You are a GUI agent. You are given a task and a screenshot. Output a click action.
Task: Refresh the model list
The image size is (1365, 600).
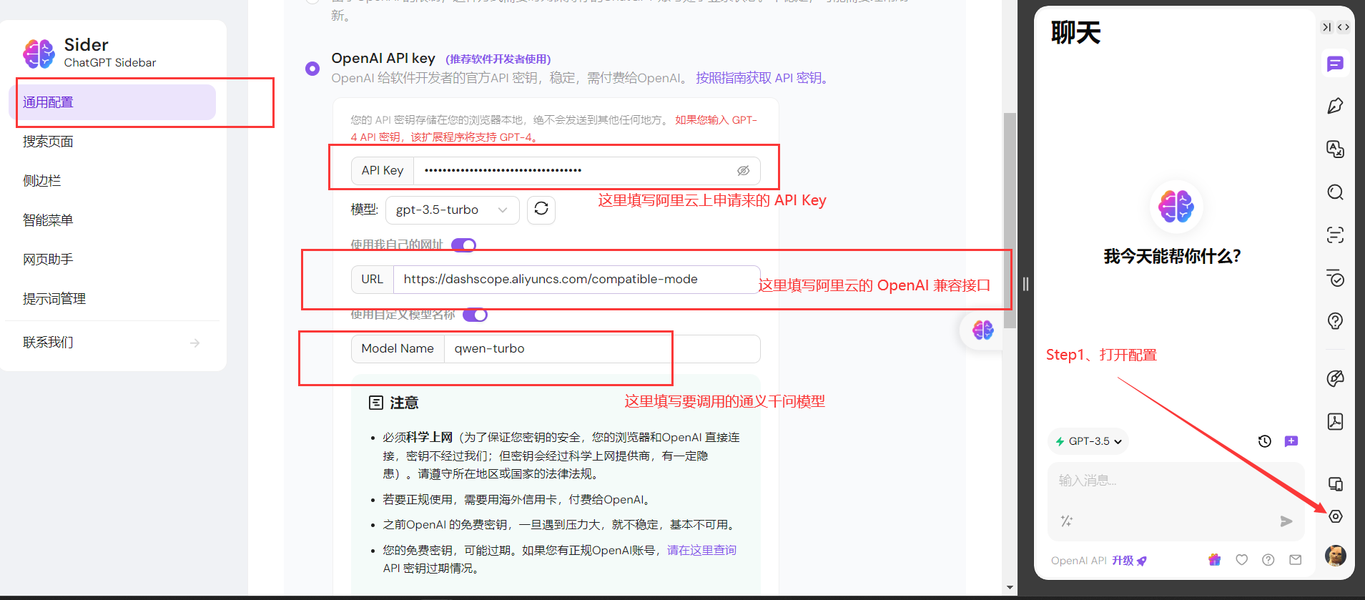coord(541,209)
